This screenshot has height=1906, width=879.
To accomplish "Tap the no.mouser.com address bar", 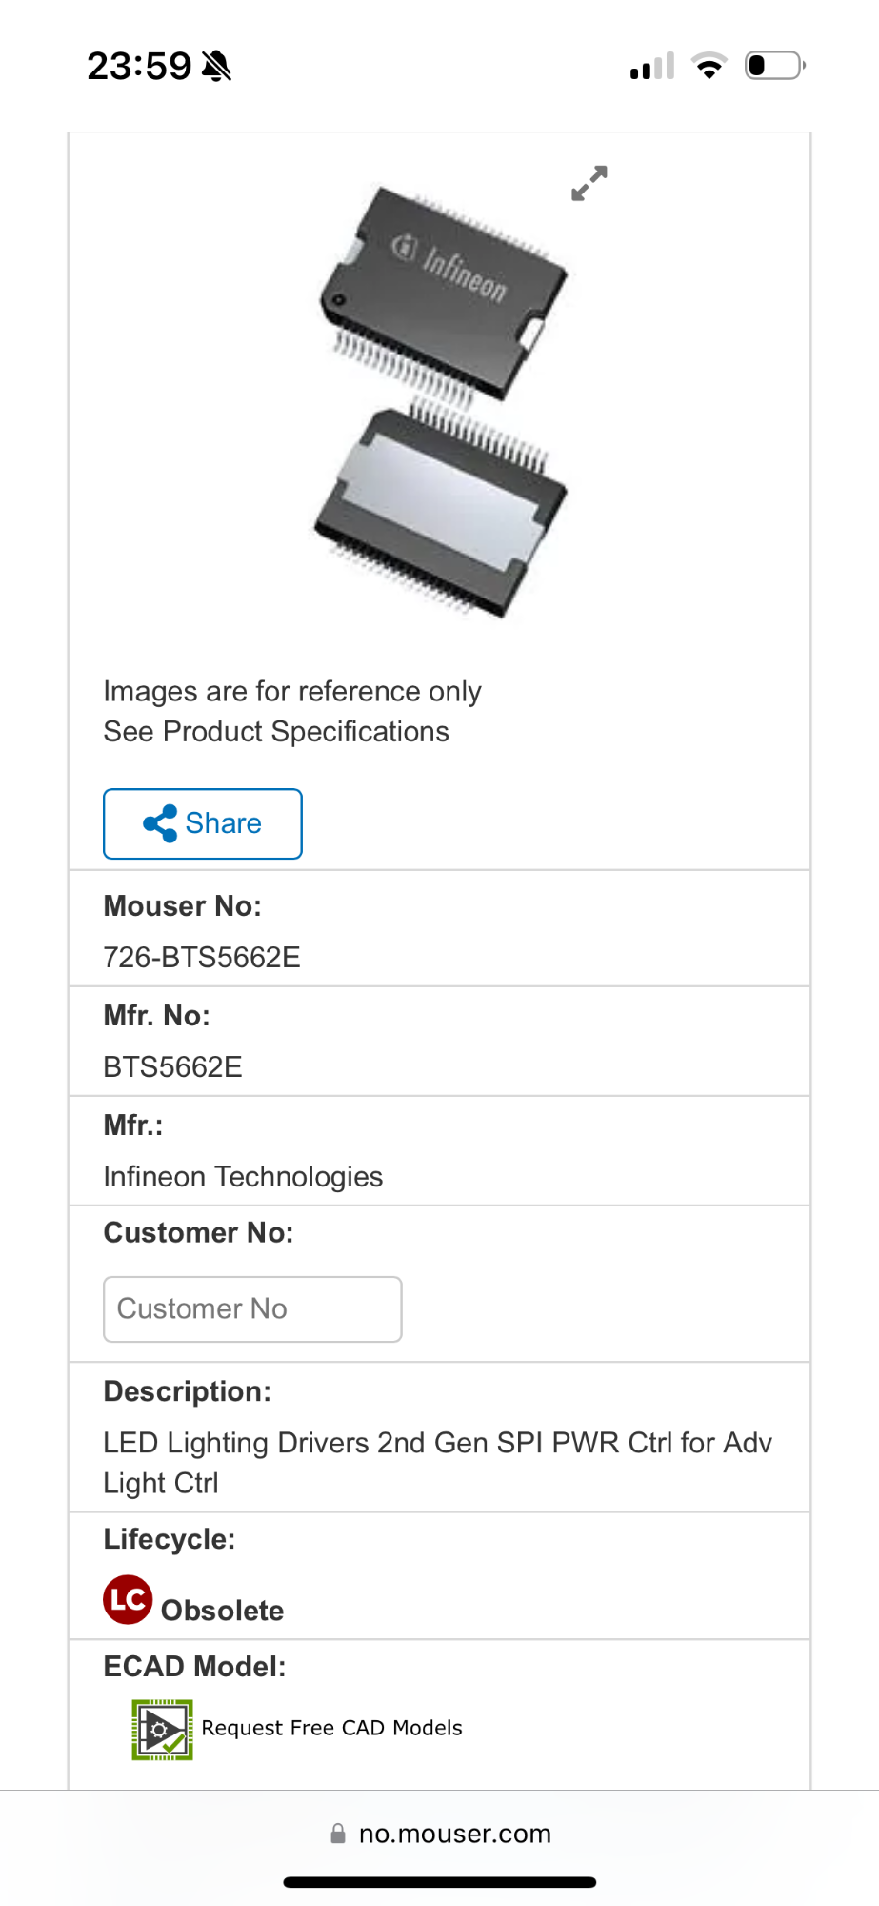I will click(454, 1834).
